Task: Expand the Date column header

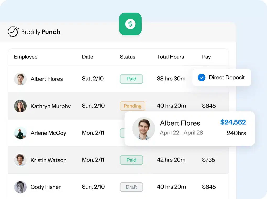Action: 87,57
